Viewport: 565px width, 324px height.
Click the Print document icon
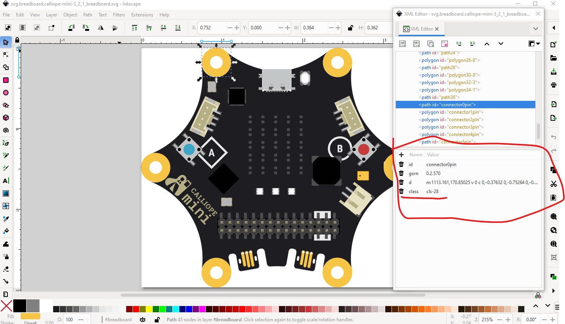[x=554, y=85]
